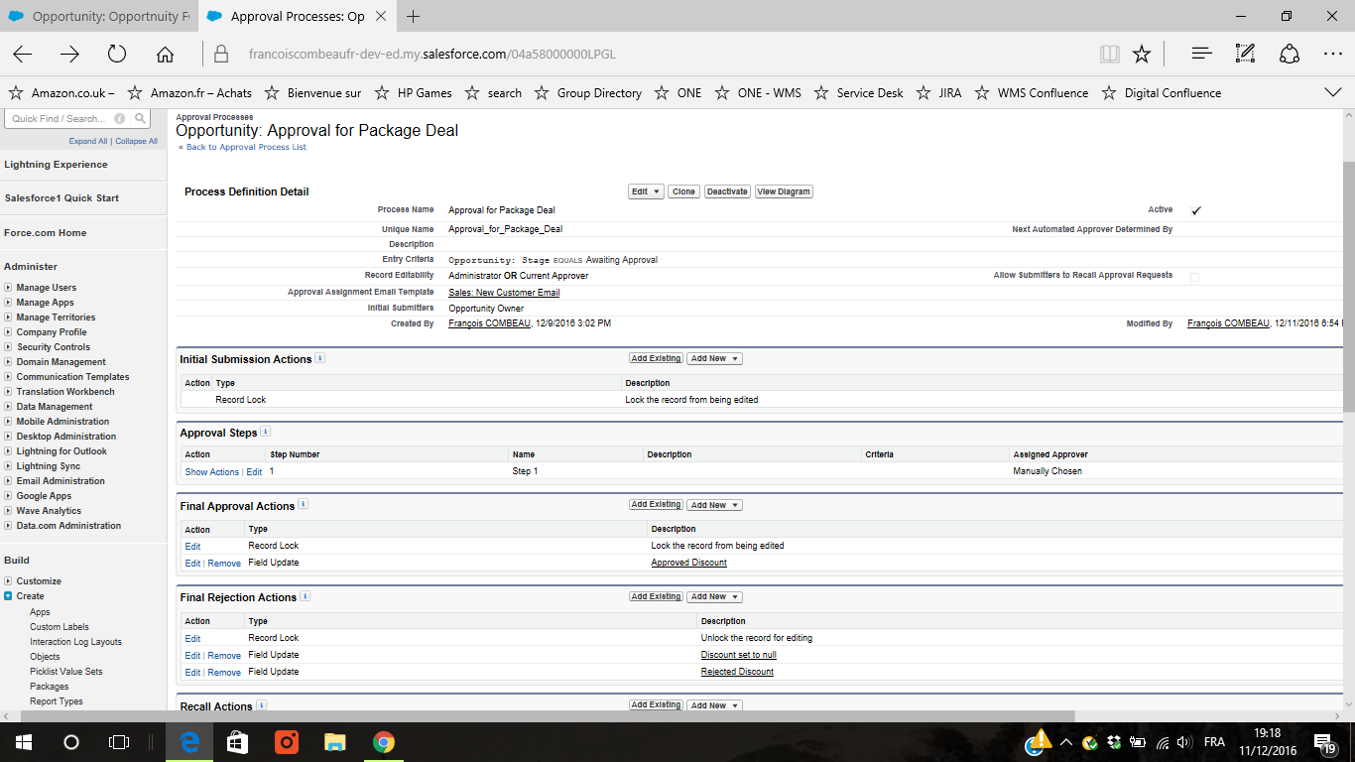Open Created By François COMBEAU link

489,323
